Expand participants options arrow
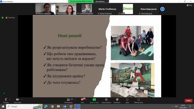This screenshot has width=194, height=109. (x=75, y=100)
